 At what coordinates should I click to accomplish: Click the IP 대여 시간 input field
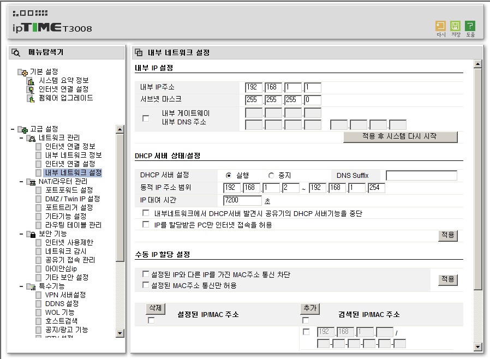(x=242, y=200)
